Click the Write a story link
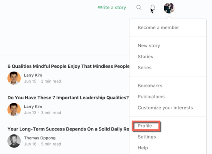212x154 pixels. (x=112, y=8)
